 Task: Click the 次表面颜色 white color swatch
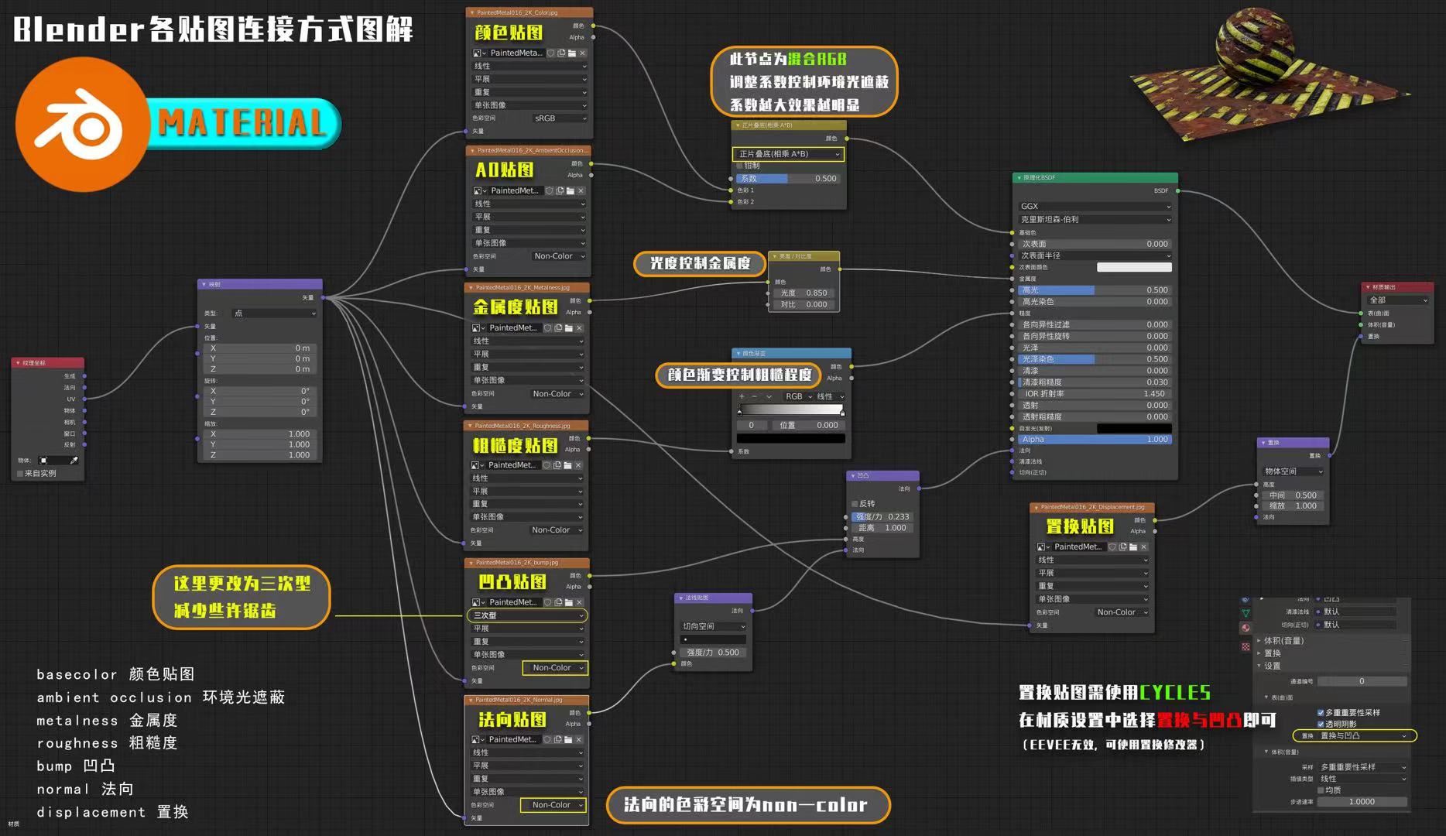[1134, 267]
